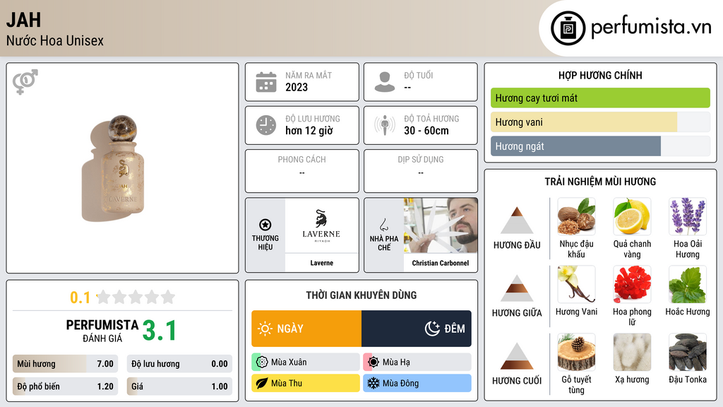The width and height of the screenshot is (723, 407).
Task: Click the Hương cuối pyramid icon
Action: [517, 356]
